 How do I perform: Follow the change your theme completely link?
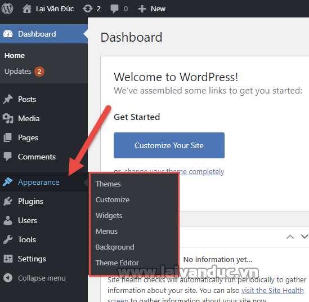[x=174, y=171]
